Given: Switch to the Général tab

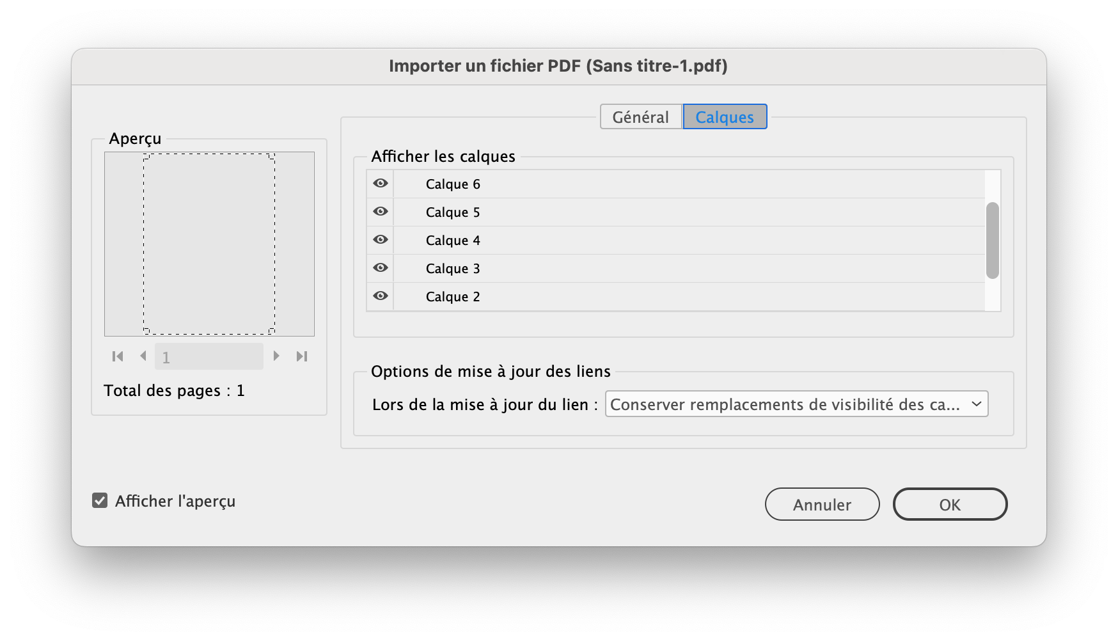Looking at the screenshot, I should (640, 117).
